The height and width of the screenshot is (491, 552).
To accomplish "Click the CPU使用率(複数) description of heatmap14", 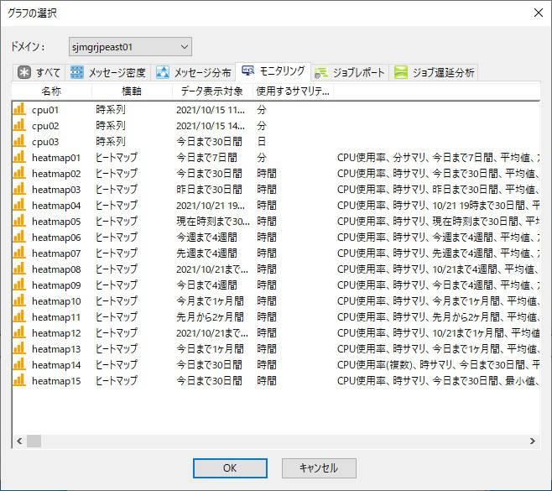I will click(438, 364).
